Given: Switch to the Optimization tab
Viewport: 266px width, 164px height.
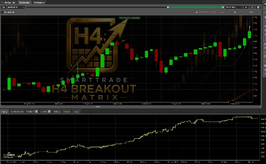Looking at the screenshot, I should pos(39,3).
